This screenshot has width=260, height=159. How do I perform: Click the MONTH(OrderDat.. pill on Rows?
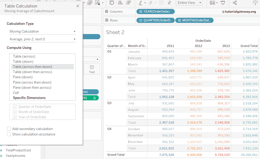(194, 20)
